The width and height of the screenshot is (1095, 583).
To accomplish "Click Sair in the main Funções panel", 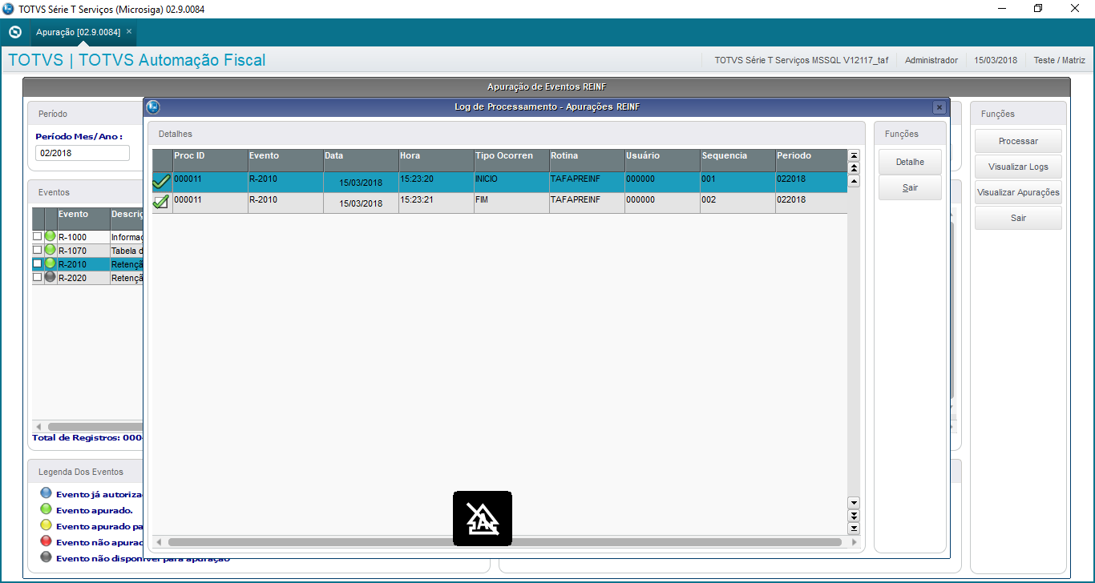I will (1018, 218).
